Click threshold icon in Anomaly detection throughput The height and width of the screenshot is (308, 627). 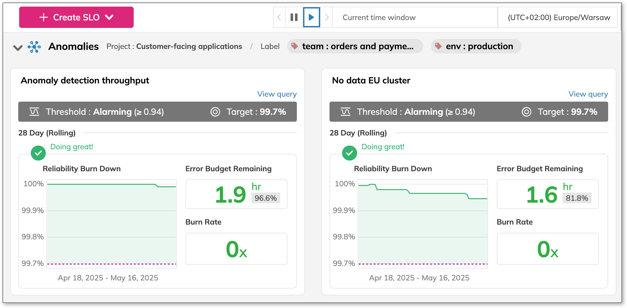click(x=34, y=112)
